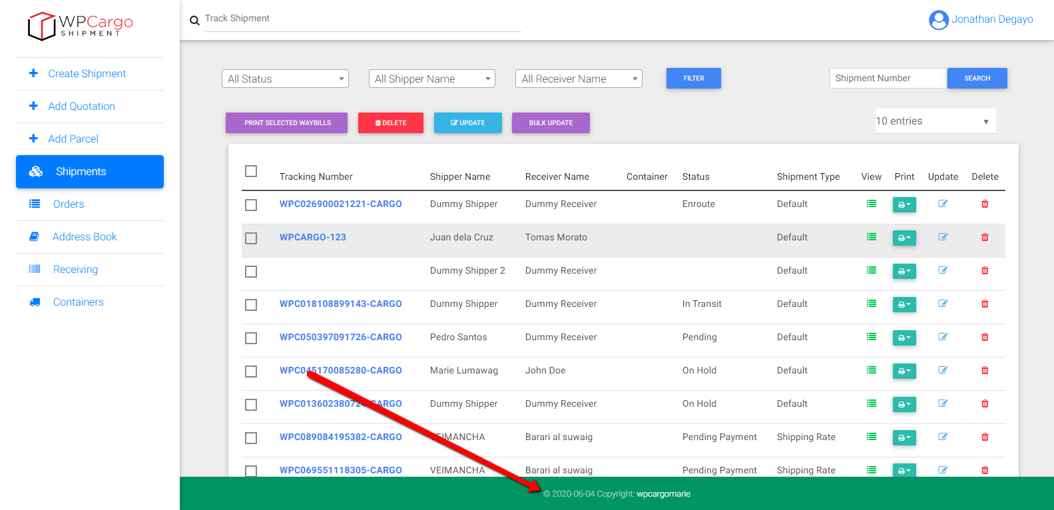This screenshot has width=1054, height=510.
Task: Click the search magnifier icon in Track Shipment
Action: [194, 21]
